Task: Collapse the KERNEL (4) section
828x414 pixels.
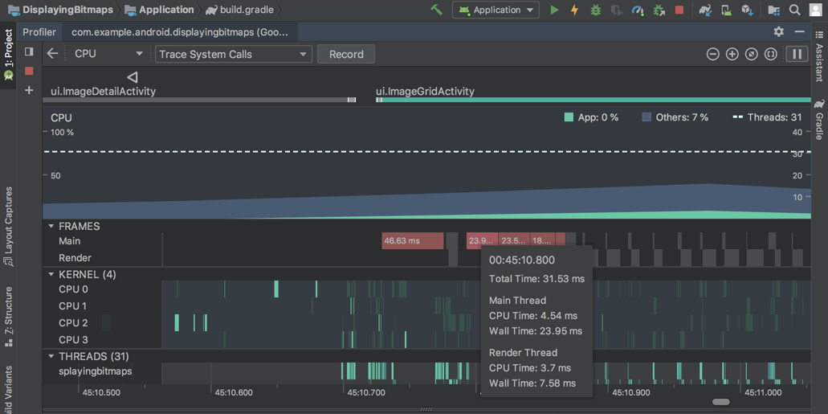Action: pyautogui.click(x=51, y=275)
